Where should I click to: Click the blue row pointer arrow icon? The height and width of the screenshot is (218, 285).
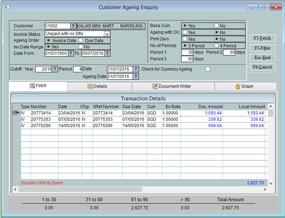point(17,113)
